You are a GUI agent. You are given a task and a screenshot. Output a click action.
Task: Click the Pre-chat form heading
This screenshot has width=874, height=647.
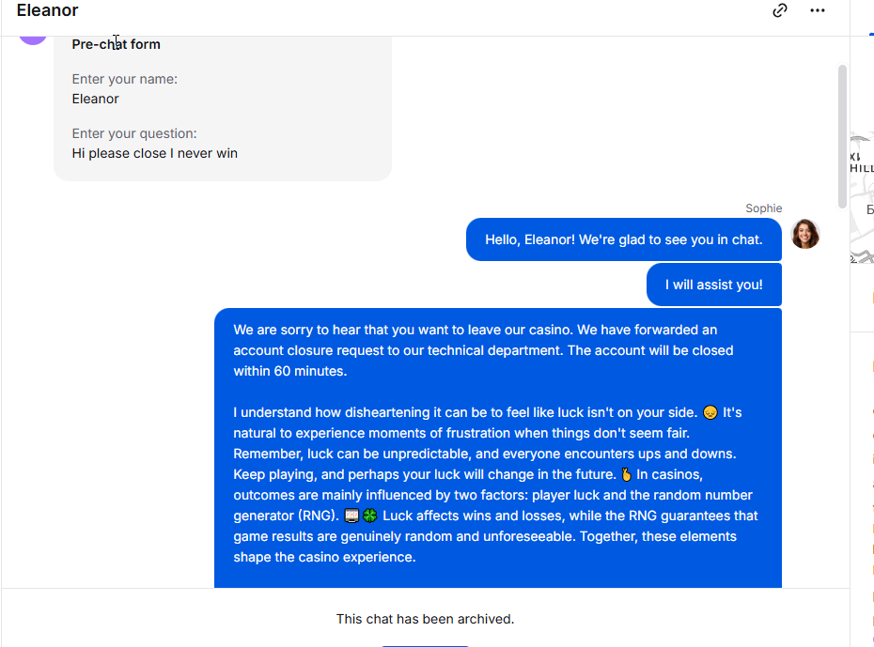[116, 44]
